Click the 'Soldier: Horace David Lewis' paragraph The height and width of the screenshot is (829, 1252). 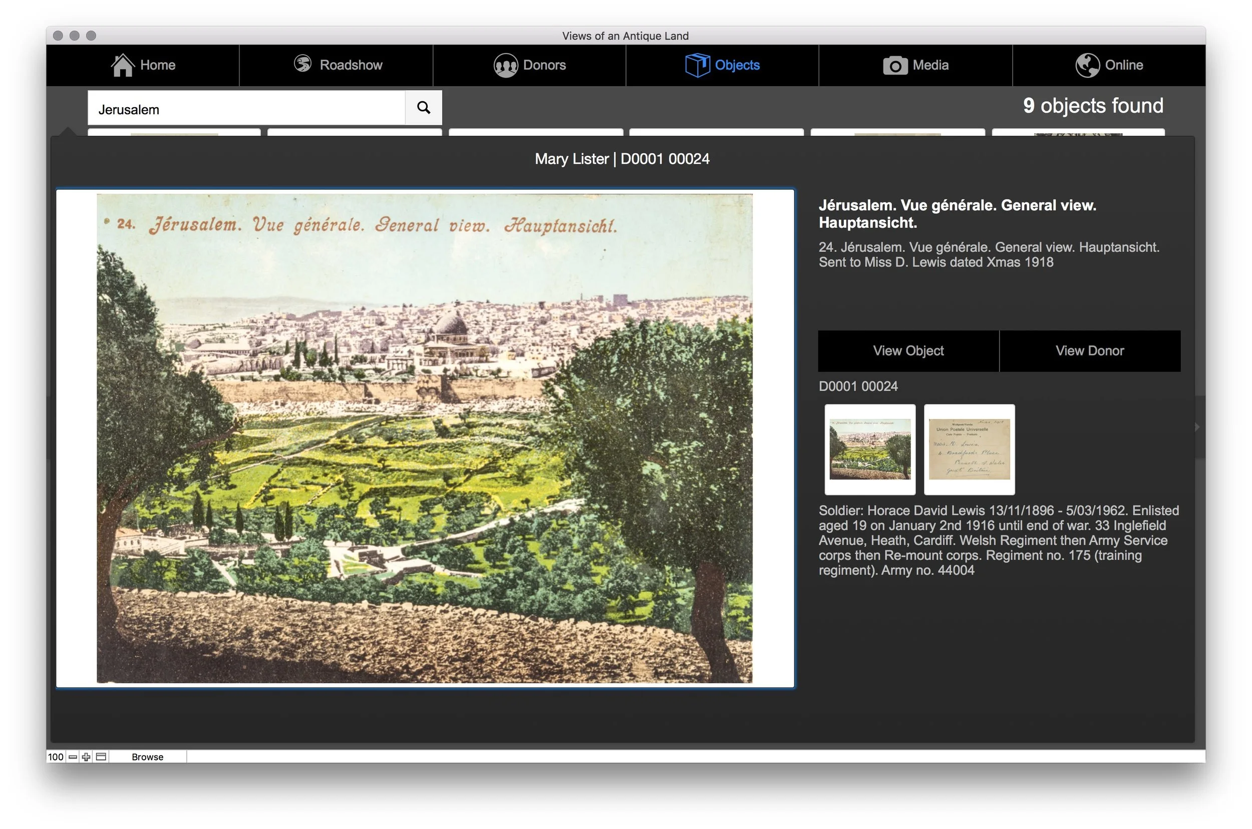(x=999, y=540)
